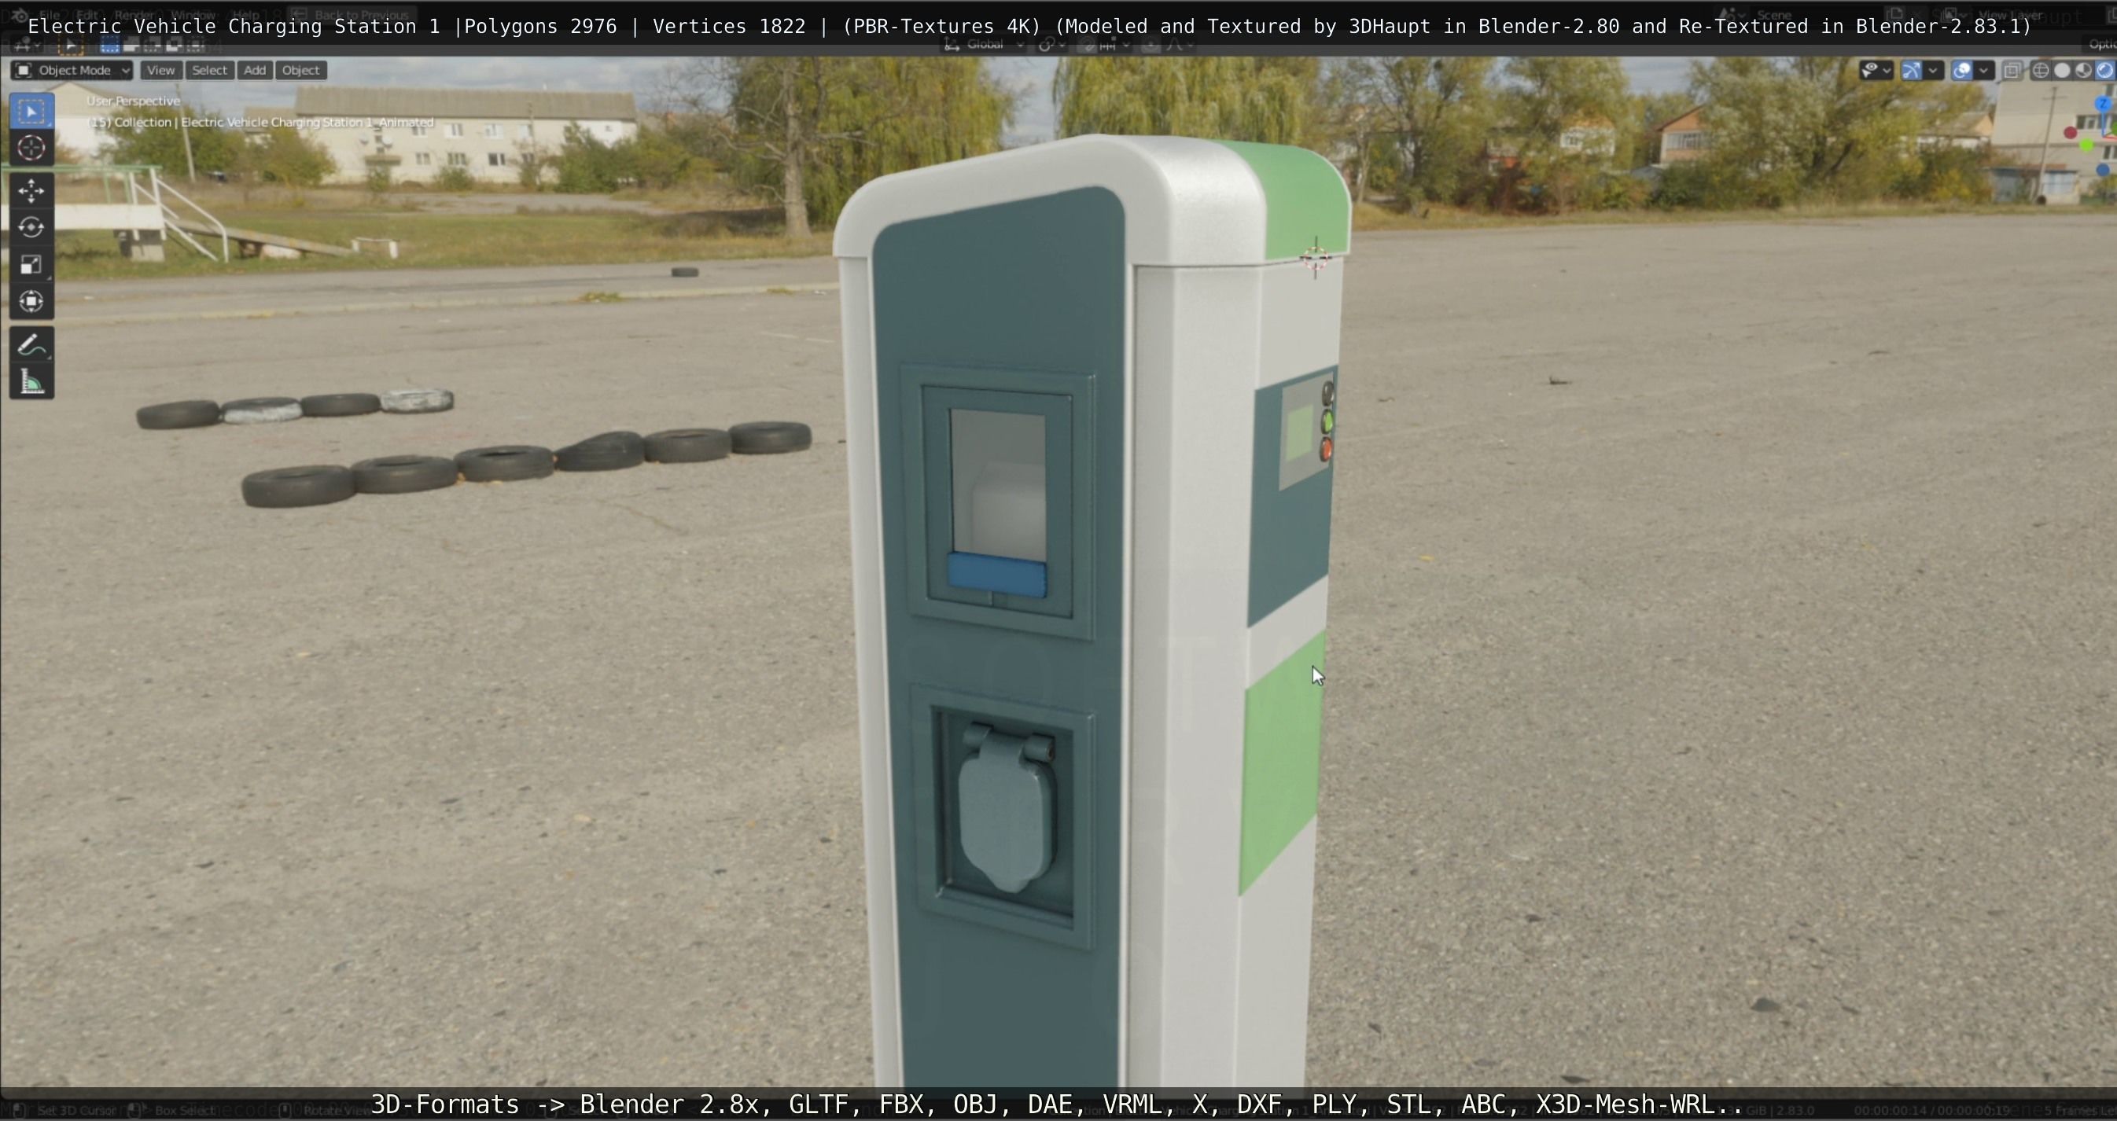The image size is (2117, 1121).
Task: Click the blue card slot on station
Action: click(x=997, y=574)
